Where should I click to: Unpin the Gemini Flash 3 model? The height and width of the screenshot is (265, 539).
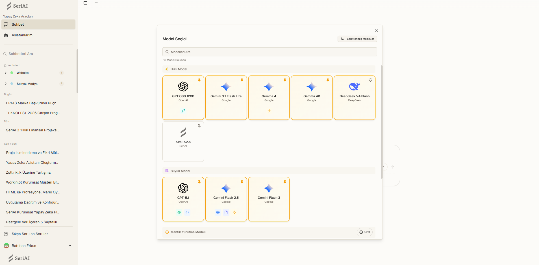(285, 182)
